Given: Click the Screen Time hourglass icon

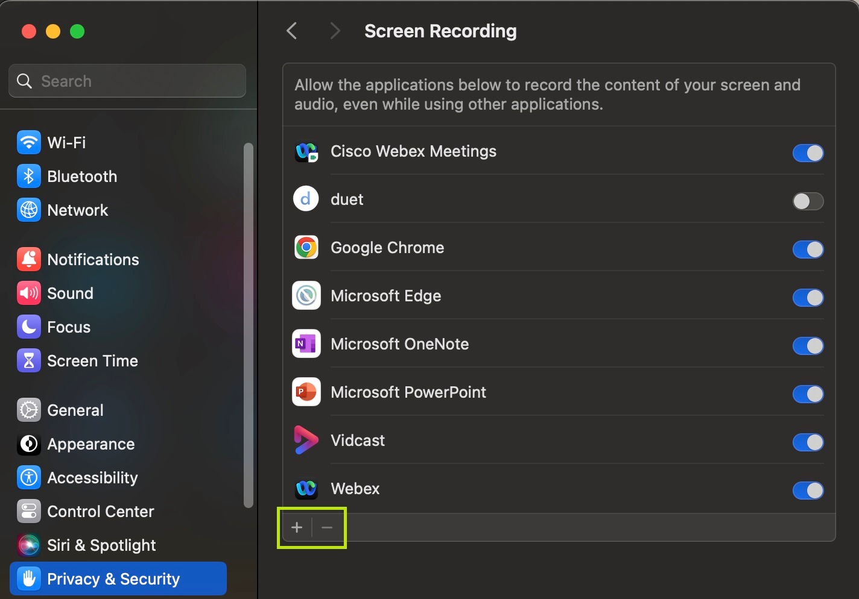Looking at the screenshot, I should tap(29, 361).
